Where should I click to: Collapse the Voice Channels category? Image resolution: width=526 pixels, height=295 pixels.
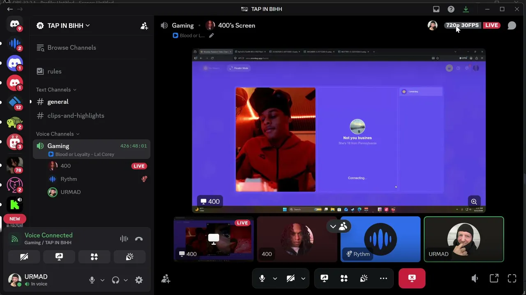[x=58, y=134]
